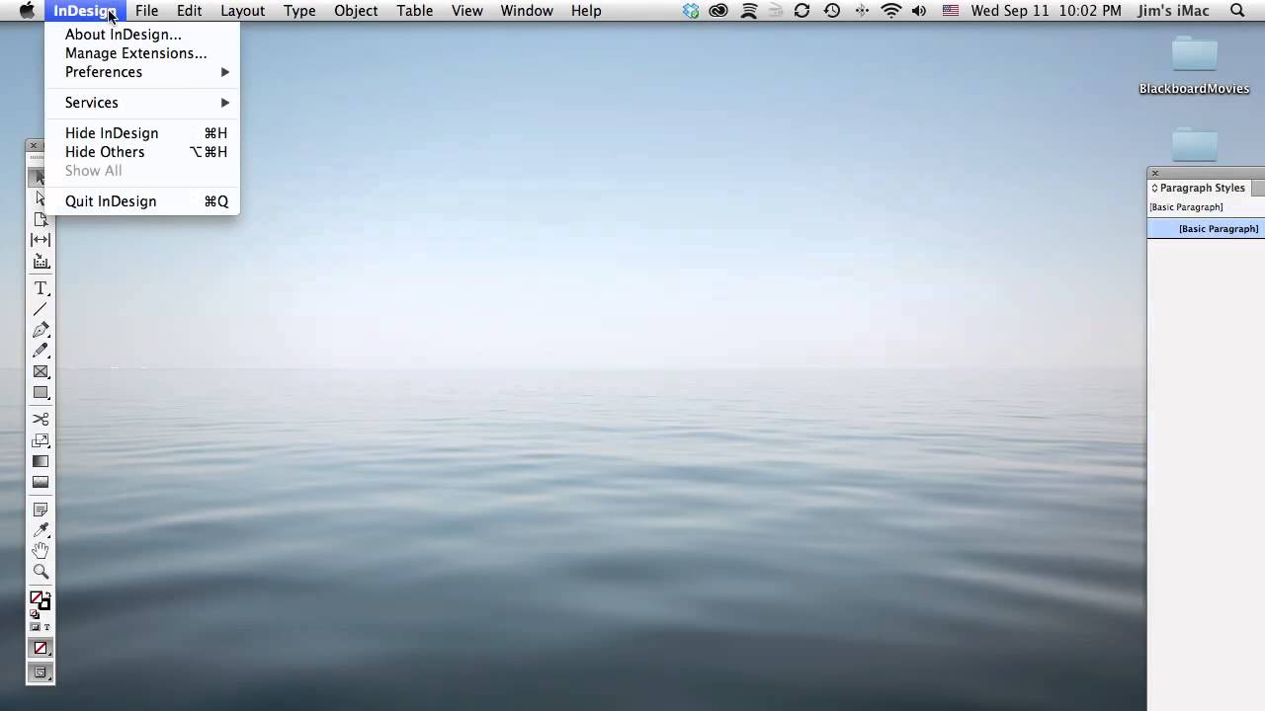Open Spotlight search magnifier
Screen dimensions: 1265x711
pyautogui.click(x=1237, y=11)
